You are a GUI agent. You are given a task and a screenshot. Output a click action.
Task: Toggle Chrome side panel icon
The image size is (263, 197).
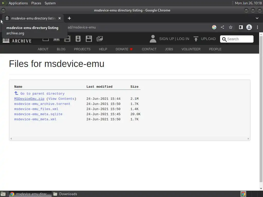(x=241, y=27)
